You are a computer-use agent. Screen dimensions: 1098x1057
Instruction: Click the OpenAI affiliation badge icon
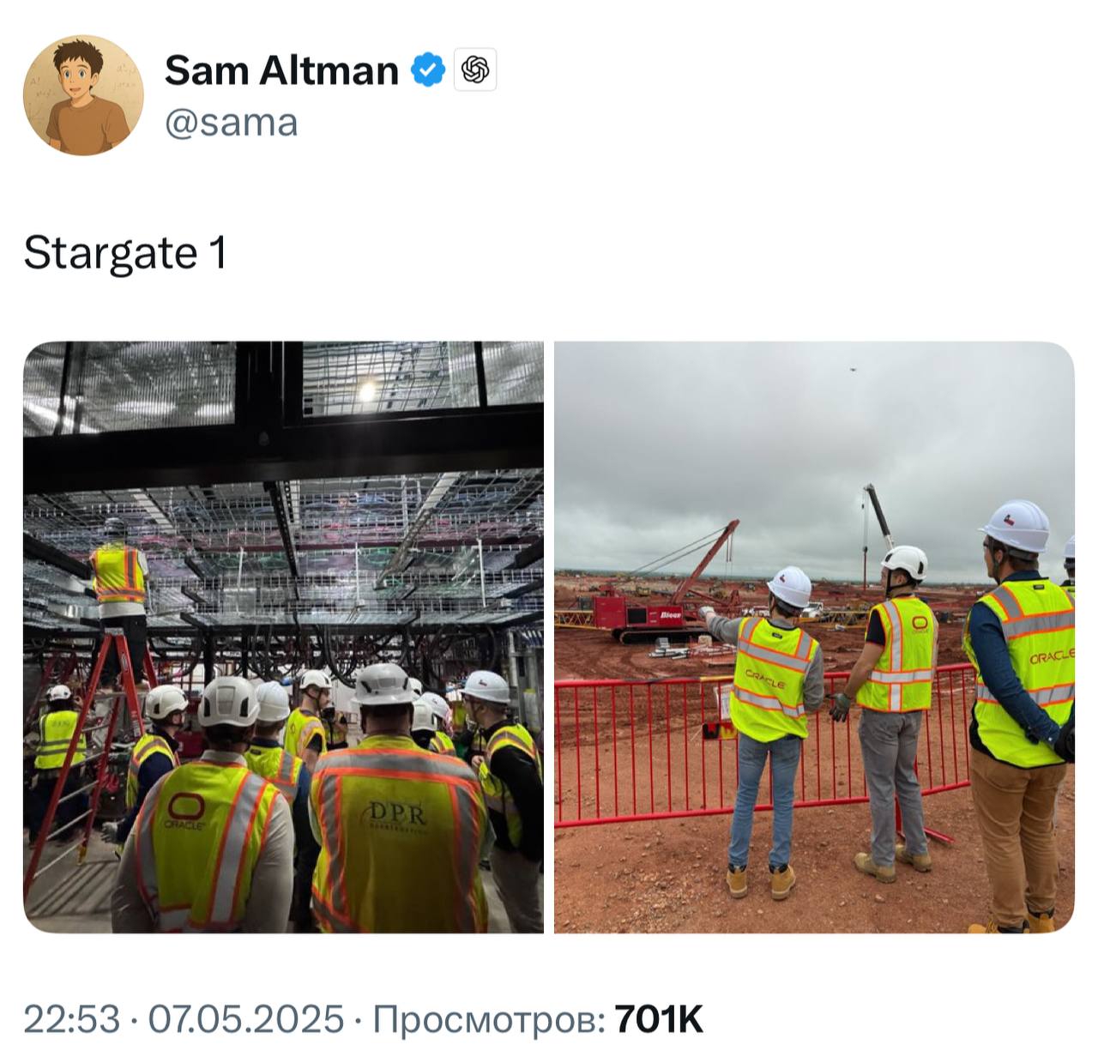click(x=475, y=69)
